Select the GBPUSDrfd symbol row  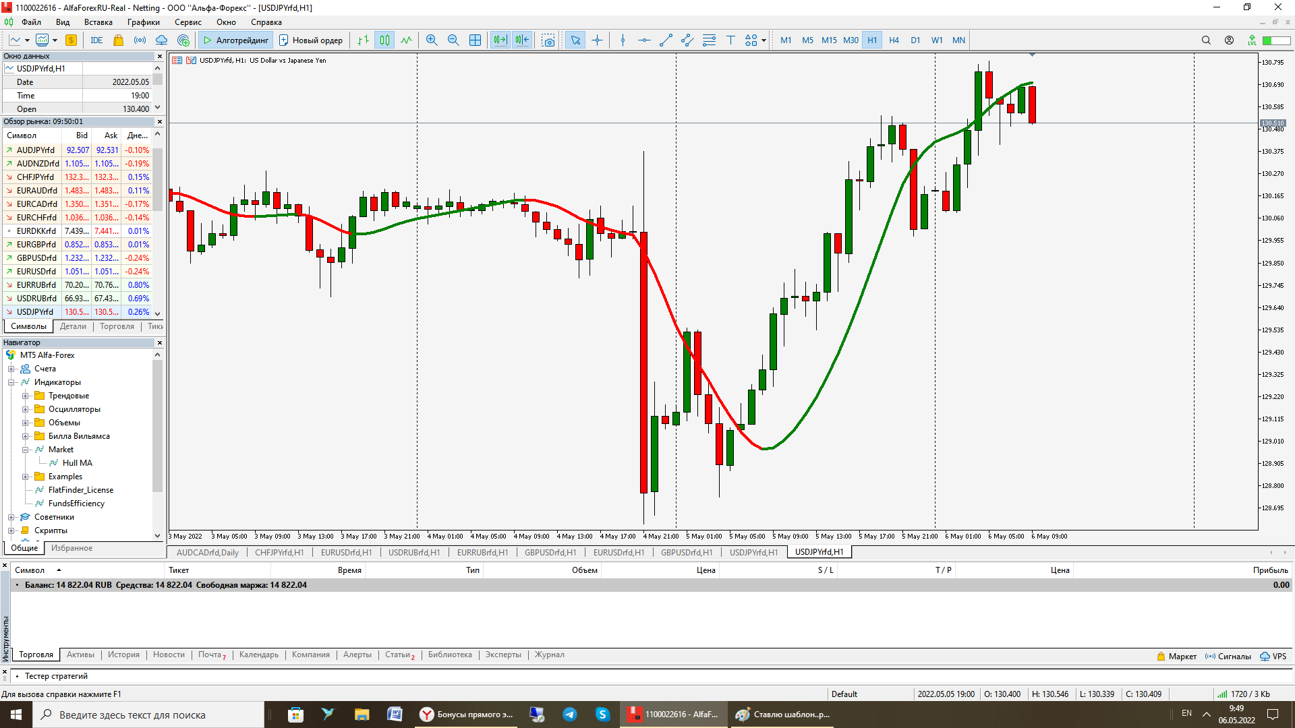tap(36, 258)
